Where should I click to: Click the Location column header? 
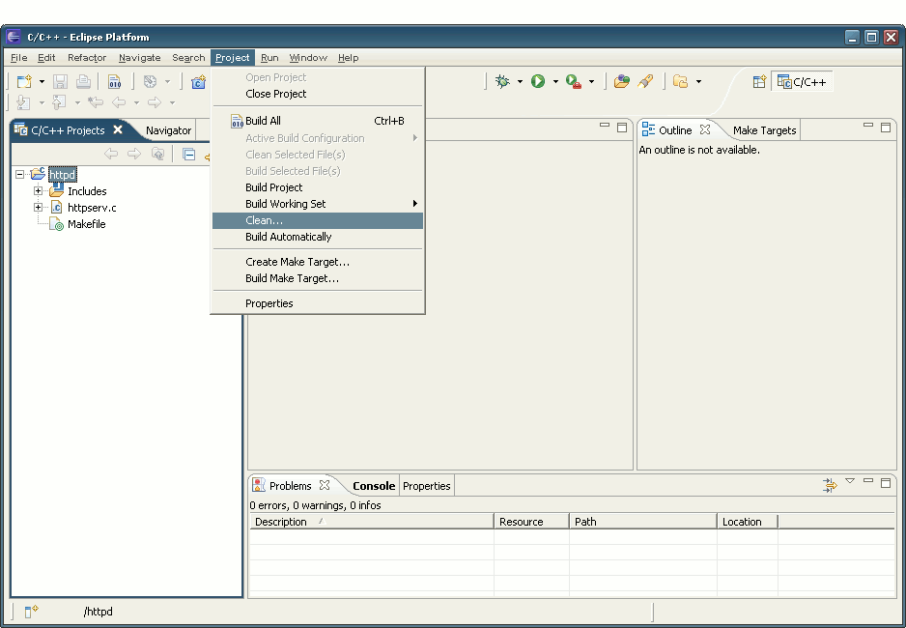point(748,522)
